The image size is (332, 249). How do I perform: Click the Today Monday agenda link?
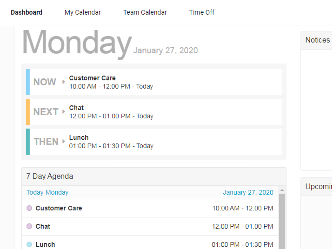click(x=47, y=193)
